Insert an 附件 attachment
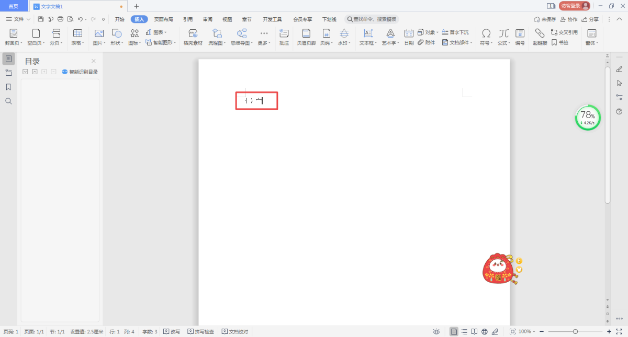 click(x=427, y=43)
